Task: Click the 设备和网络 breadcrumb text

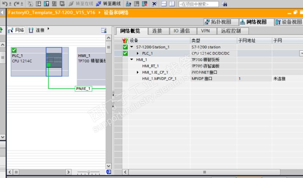Action: [x=116, y=13]
